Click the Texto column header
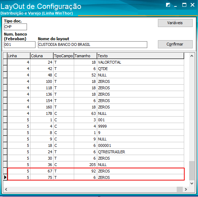The width and height of the screenshot is (198, 197). pos(141,56)
